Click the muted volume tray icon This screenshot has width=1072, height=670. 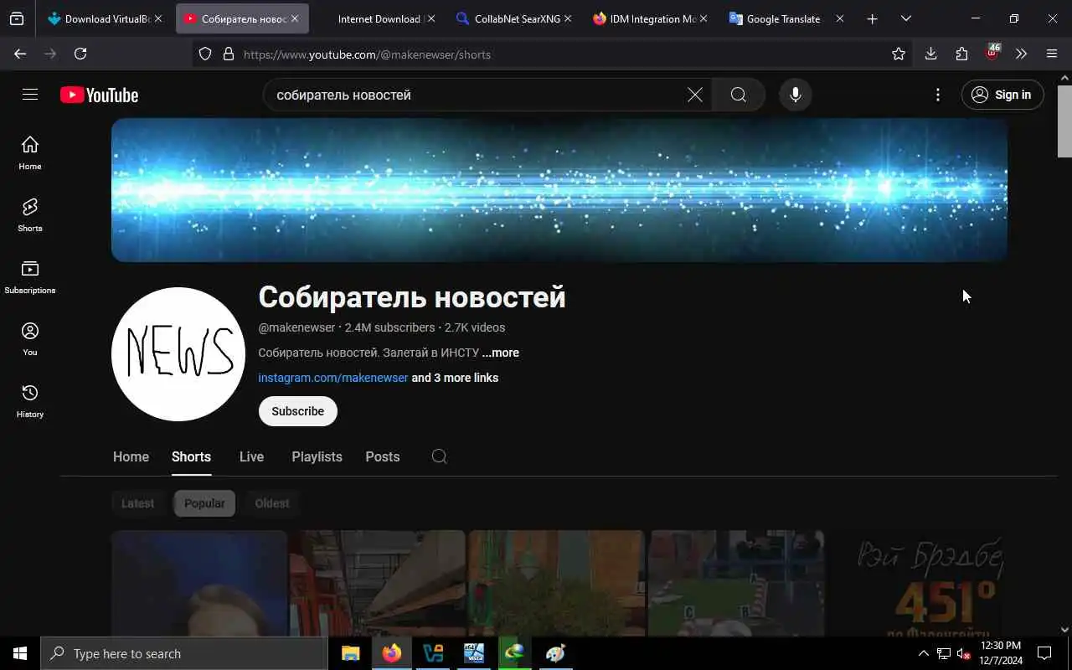pyautogui.click(x=963, y=653)
